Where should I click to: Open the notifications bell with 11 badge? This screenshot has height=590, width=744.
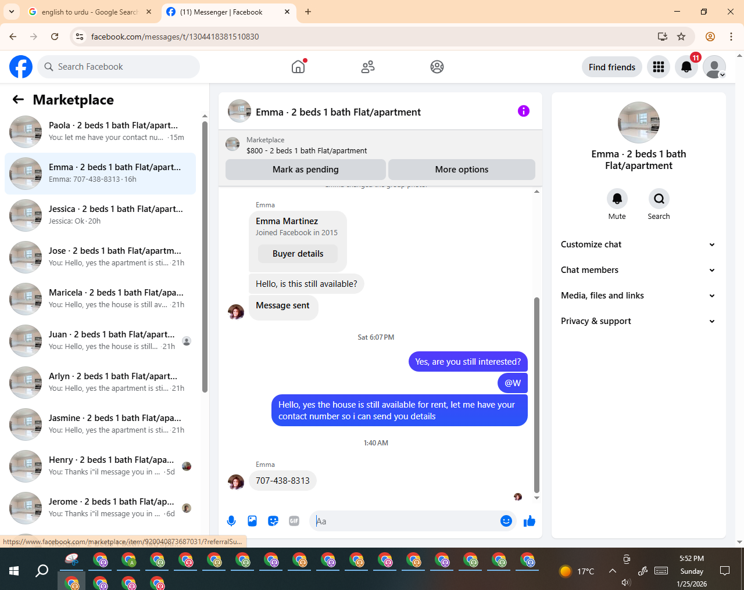[x=686, y=67]
